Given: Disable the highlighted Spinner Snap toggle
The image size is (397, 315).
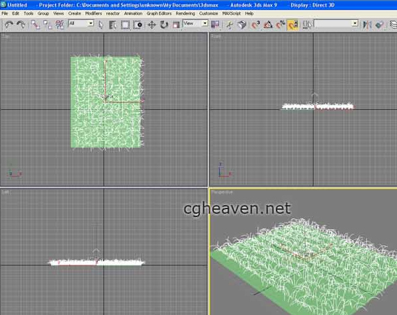Looking at the screenshot, I should (292, 24).
